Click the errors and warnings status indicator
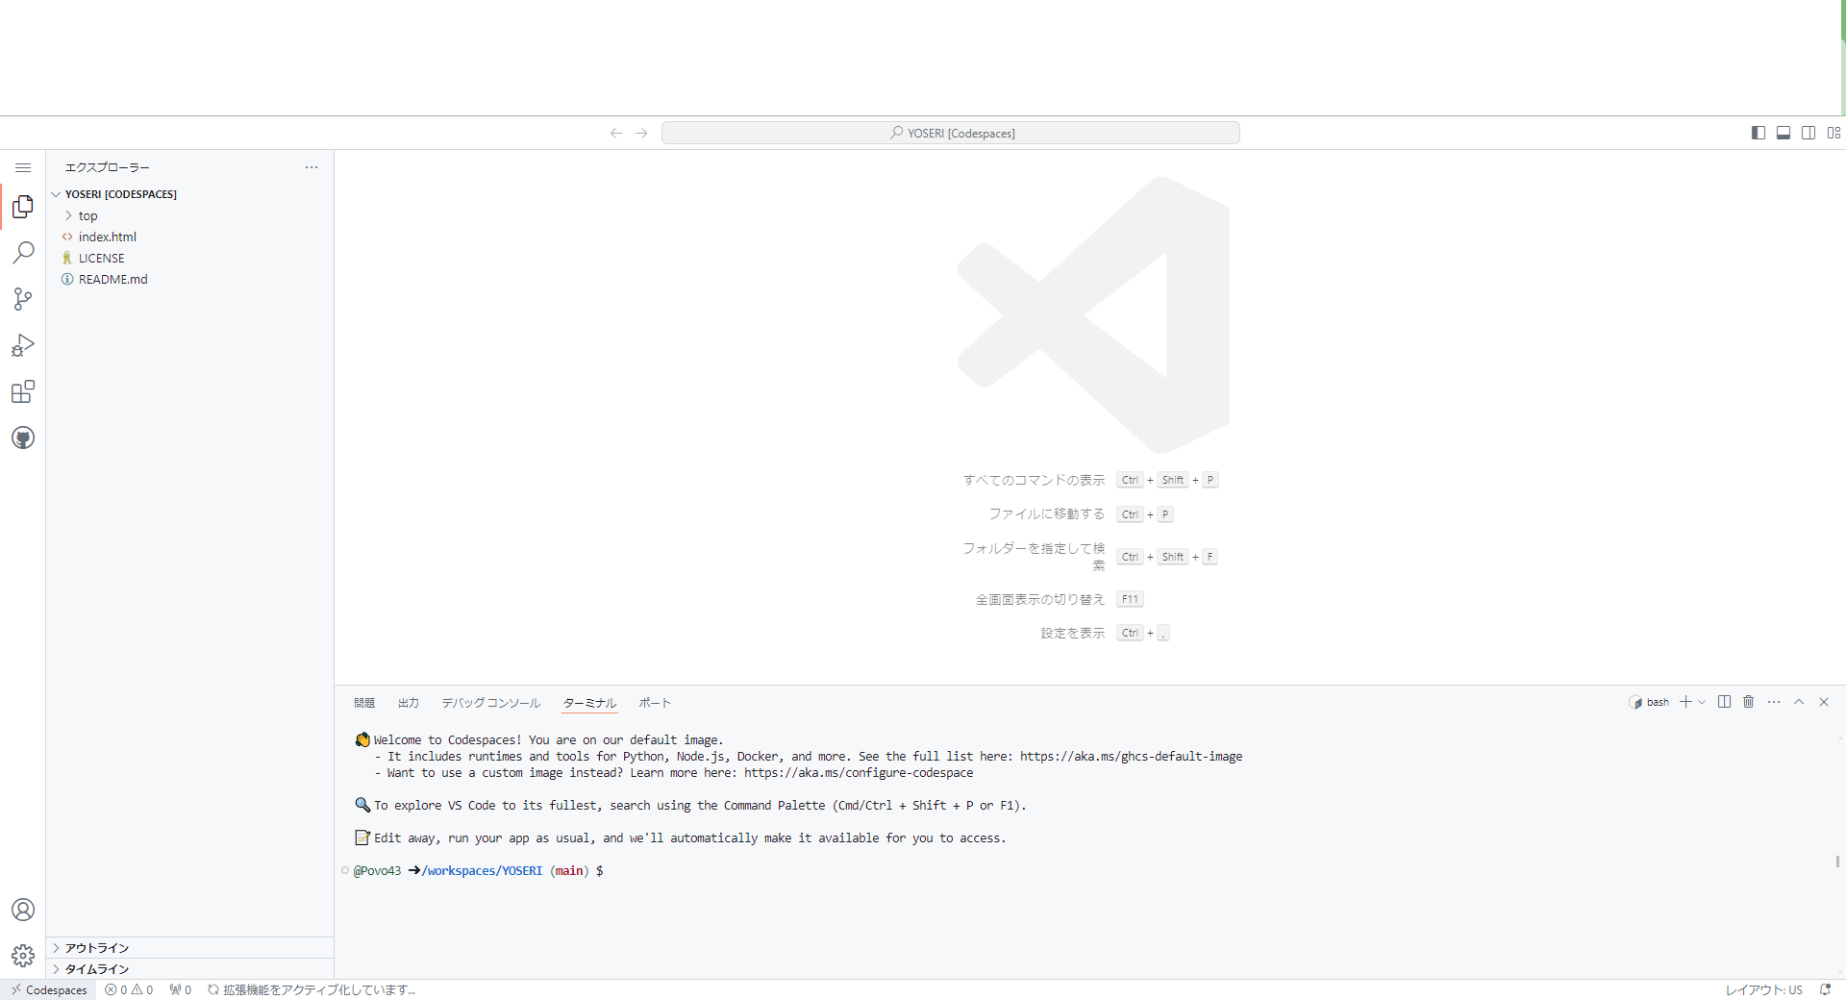The height and width of the screenshot is (1000, 1846). click(x=128, y=989)
